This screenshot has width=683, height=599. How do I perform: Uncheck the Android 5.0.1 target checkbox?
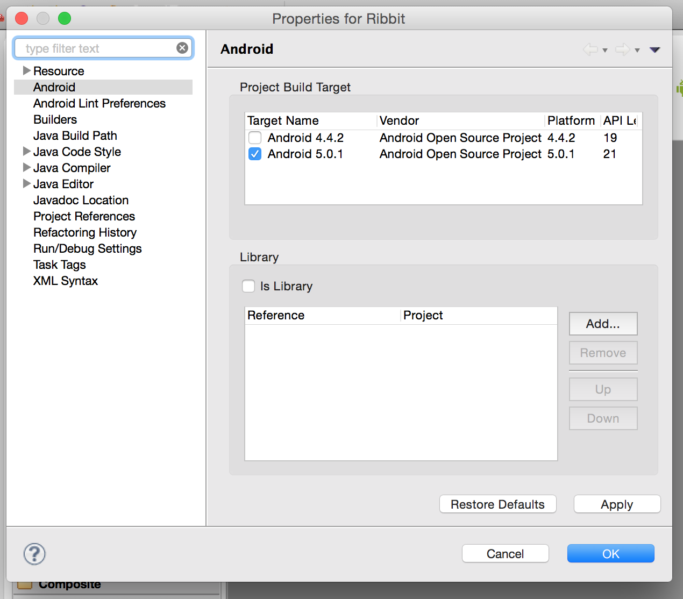[x=255, y=154]
